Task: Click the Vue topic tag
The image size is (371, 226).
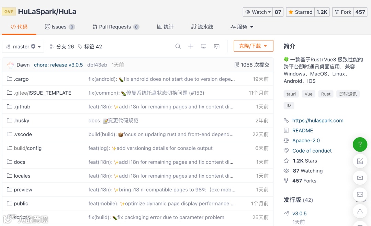Action: pos(308,94)
